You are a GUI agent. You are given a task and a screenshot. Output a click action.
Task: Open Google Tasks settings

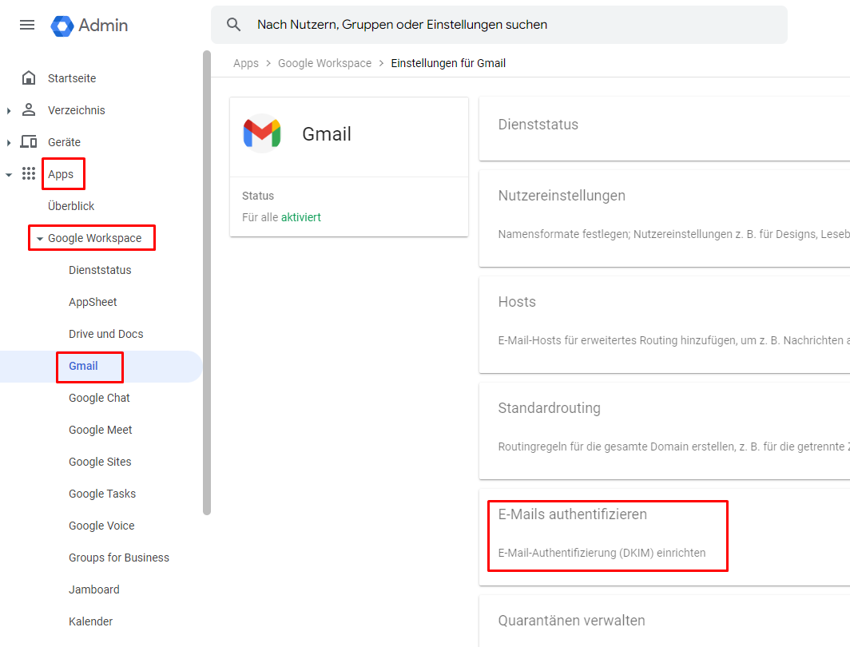pos(102,494)
